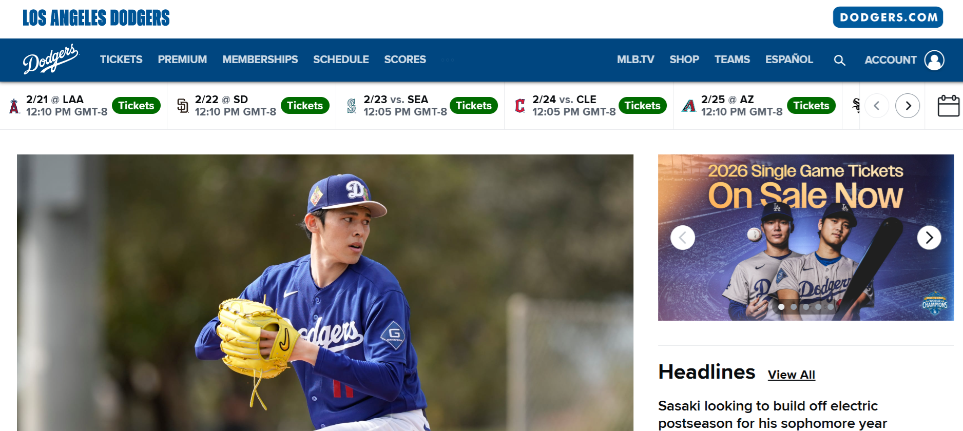The image size is (963, 431).
Task: Move game ticker back with the left arrow
Action: pyautogui.click(x=877, y=106)
